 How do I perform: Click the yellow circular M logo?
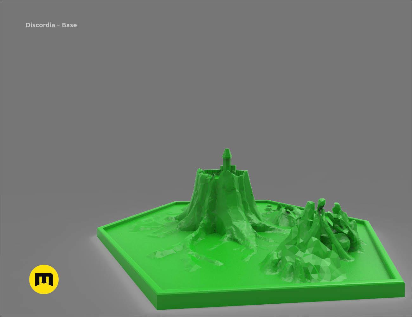point(44,279)
